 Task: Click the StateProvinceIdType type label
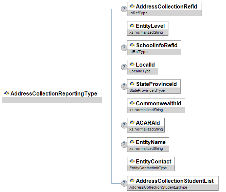147,91
